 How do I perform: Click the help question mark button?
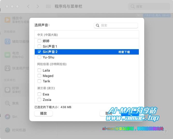tap(165, 132)
